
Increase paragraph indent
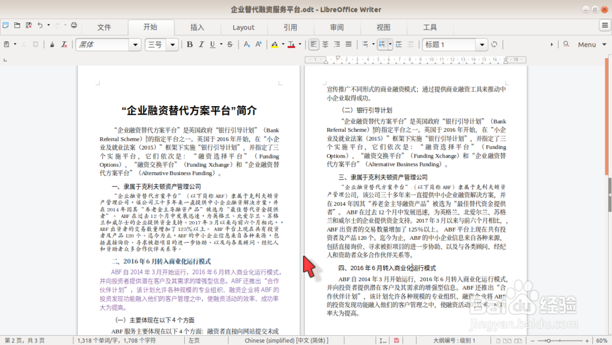pos(398,45)
